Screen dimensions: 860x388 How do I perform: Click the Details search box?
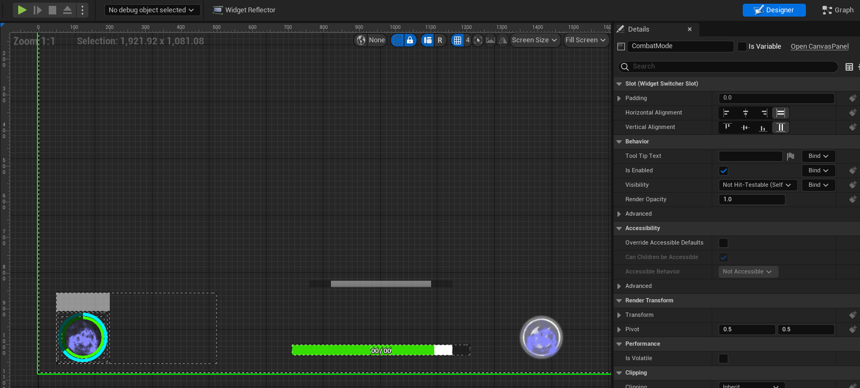pos(728,66)
